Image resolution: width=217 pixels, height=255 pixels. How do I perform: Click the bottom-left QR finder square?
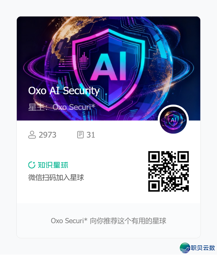pyautogui.click(x=154, y=186)
